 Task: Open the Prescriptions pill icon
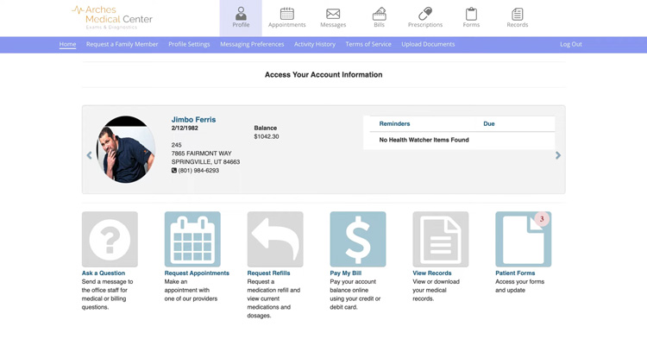(x=425, y=14)
